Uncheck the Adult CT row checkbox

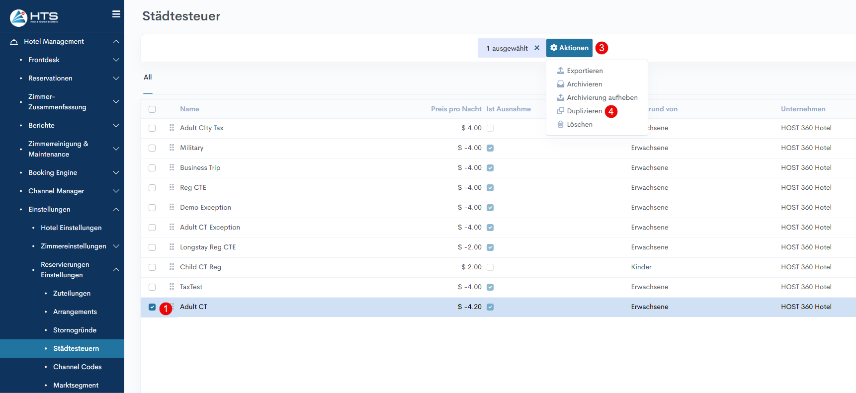152,307
